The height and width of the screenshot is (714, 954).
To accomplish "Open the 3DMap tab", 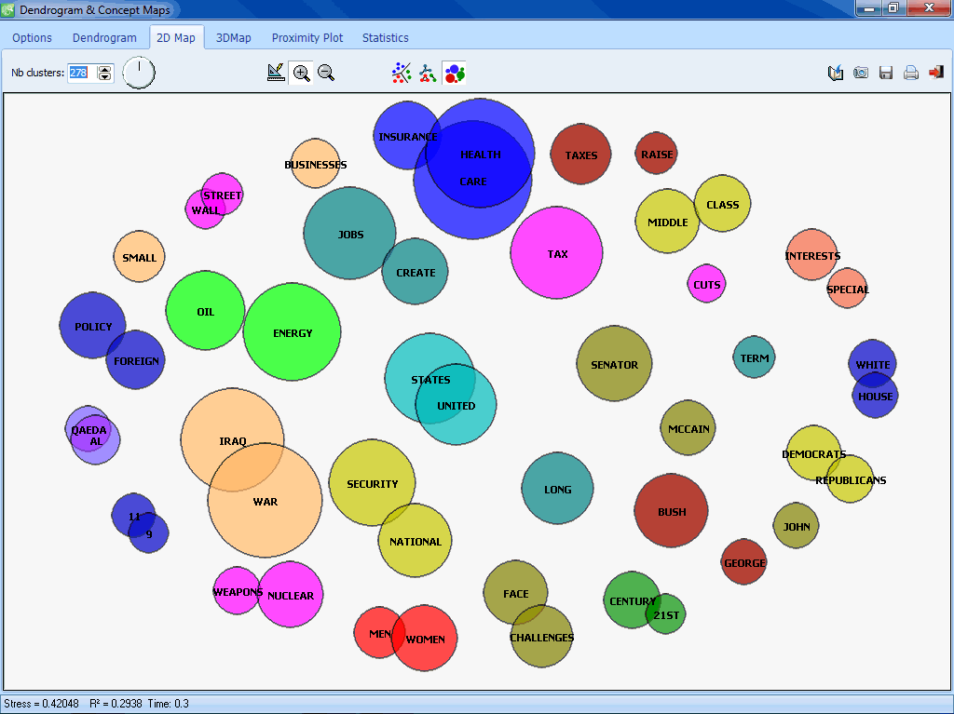I will click(x=234, y=38).
